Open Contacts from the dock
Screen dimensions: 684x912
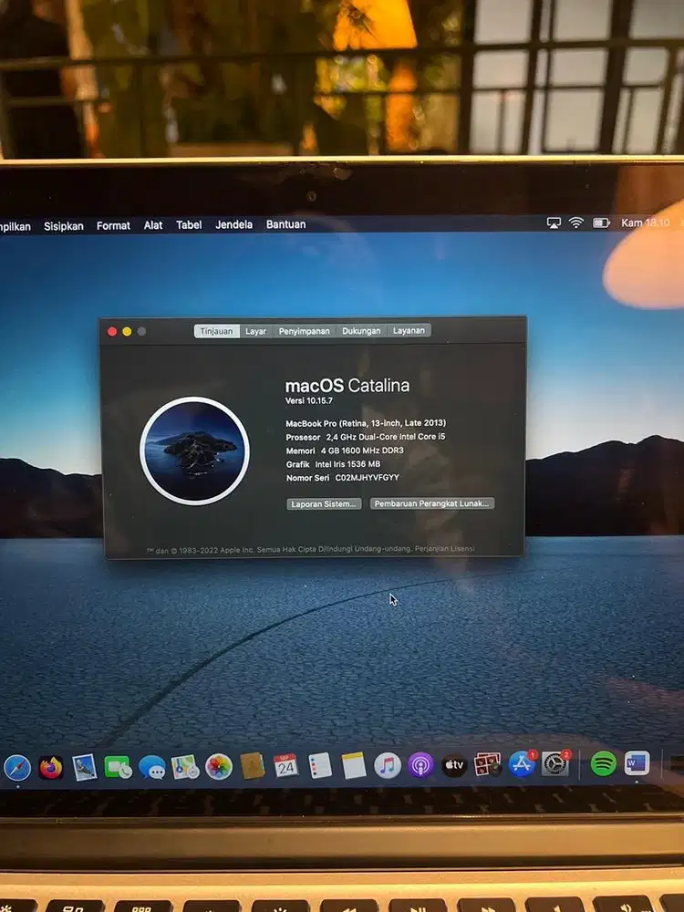coord(253,766)
